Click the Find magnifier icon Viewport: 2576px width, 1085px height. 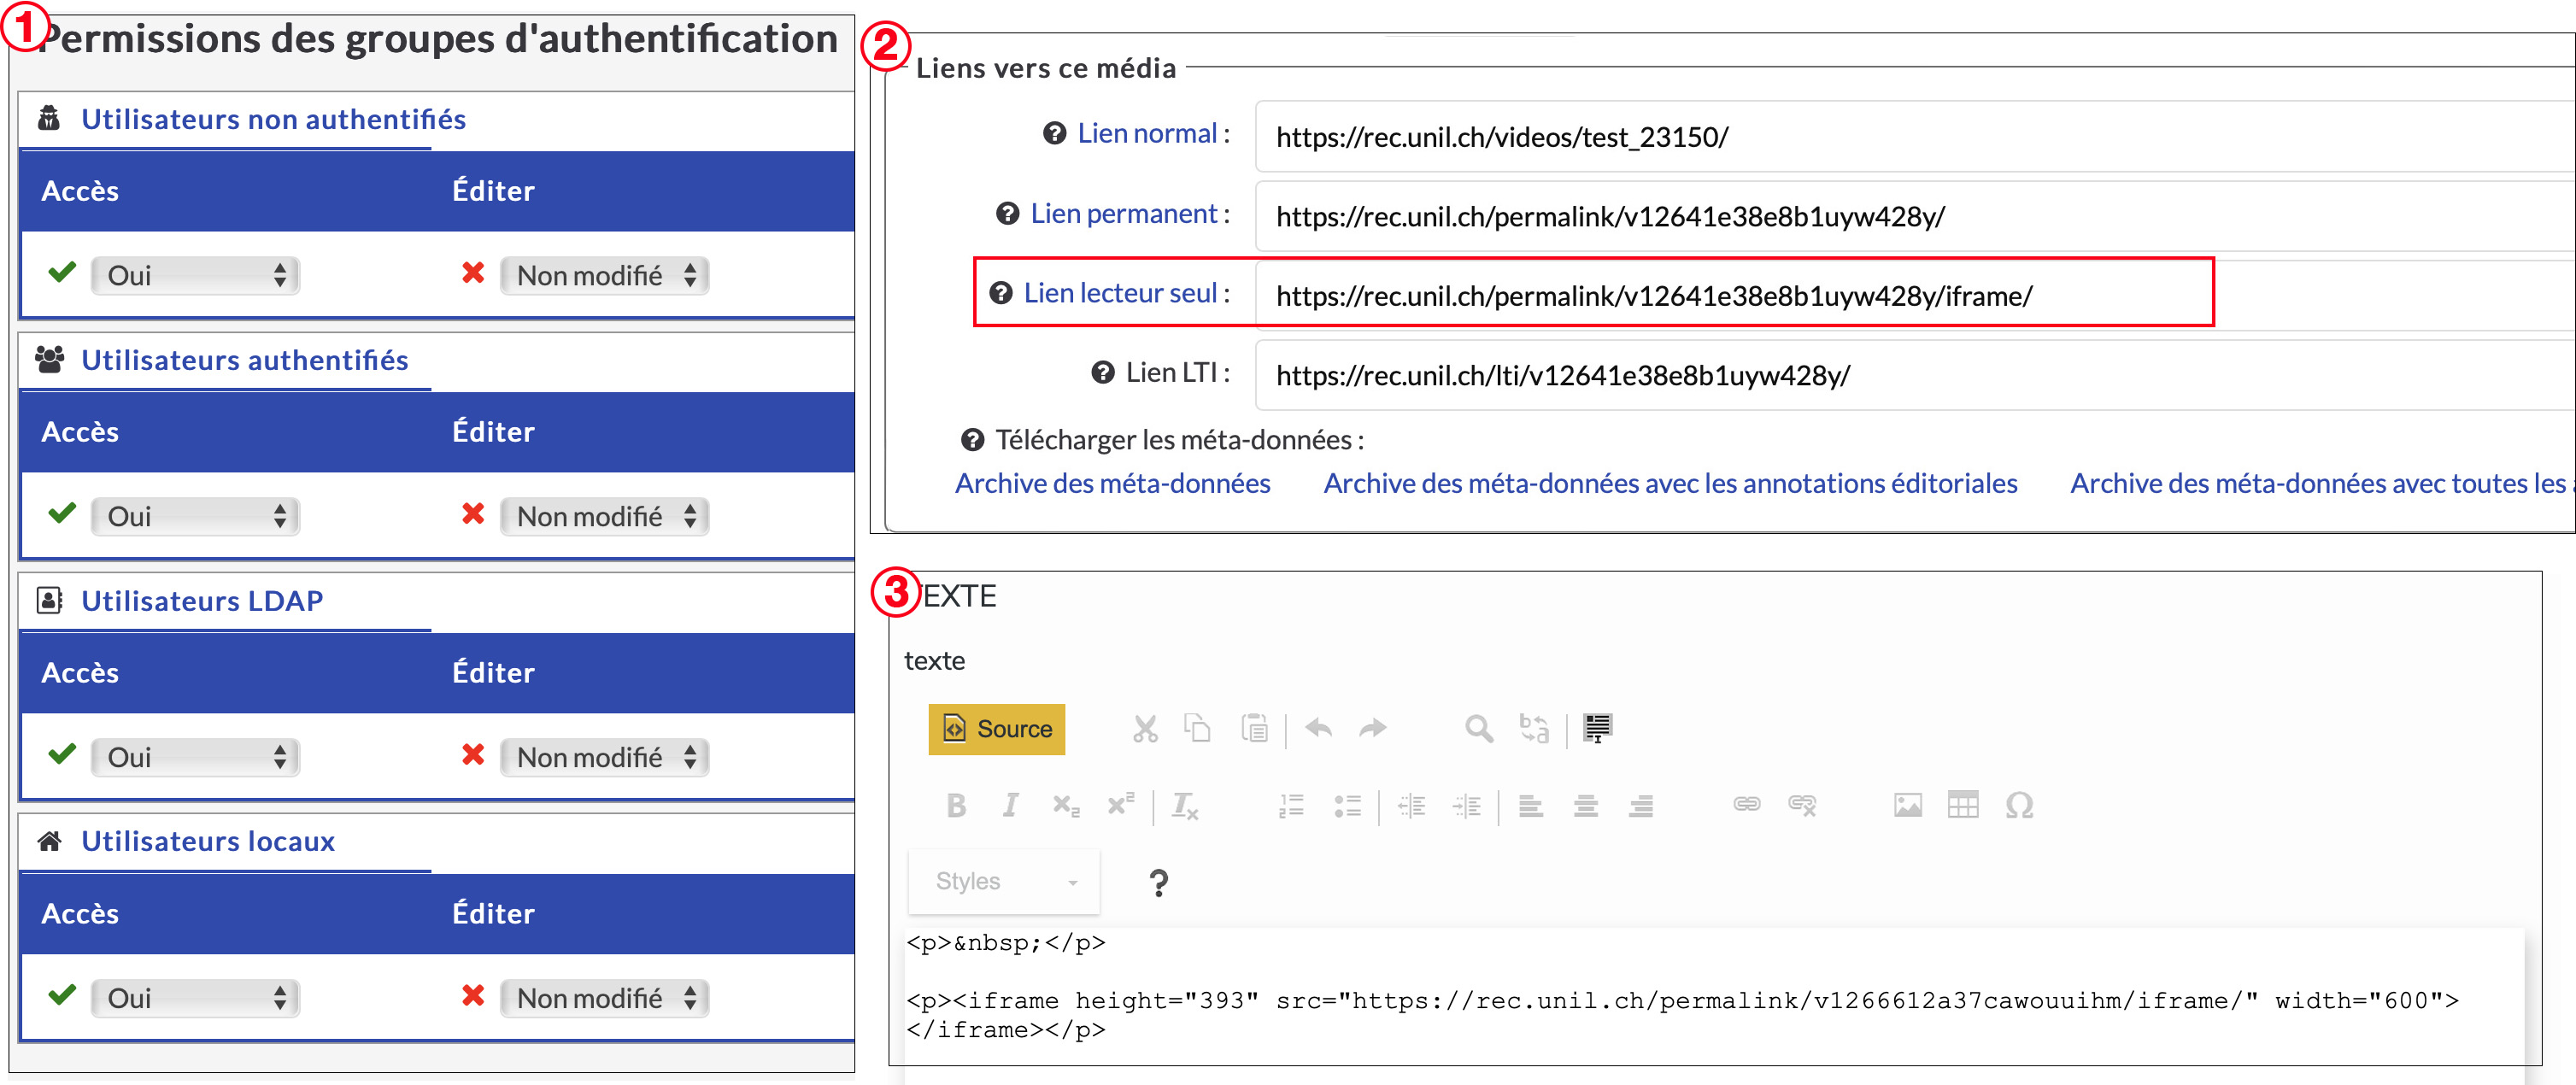(x=1478, y=729)
